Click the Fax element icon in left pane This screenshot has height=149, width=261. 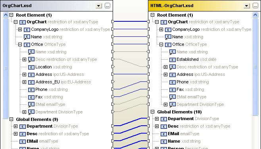pyautogui.click(x=31, y=97)
